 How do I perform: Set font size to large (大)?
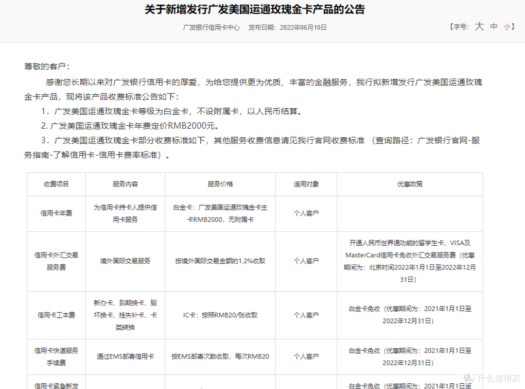pos(479,26)
